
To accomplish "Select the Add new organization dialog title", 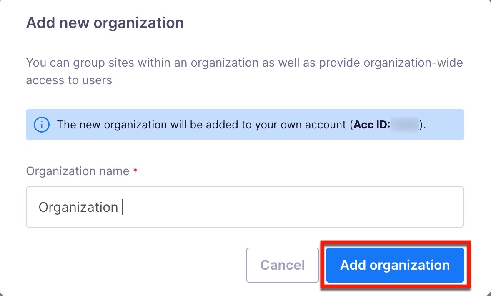I will pos(105,23).
